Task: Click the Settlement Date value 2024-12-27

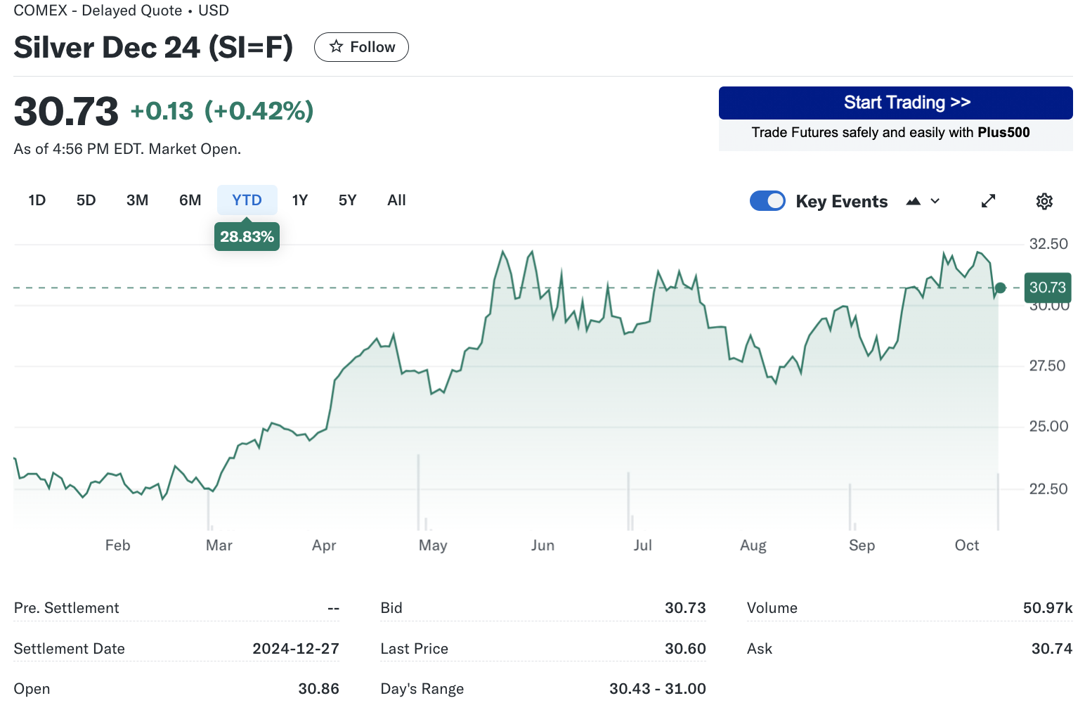Action: [x=296, y=648]
